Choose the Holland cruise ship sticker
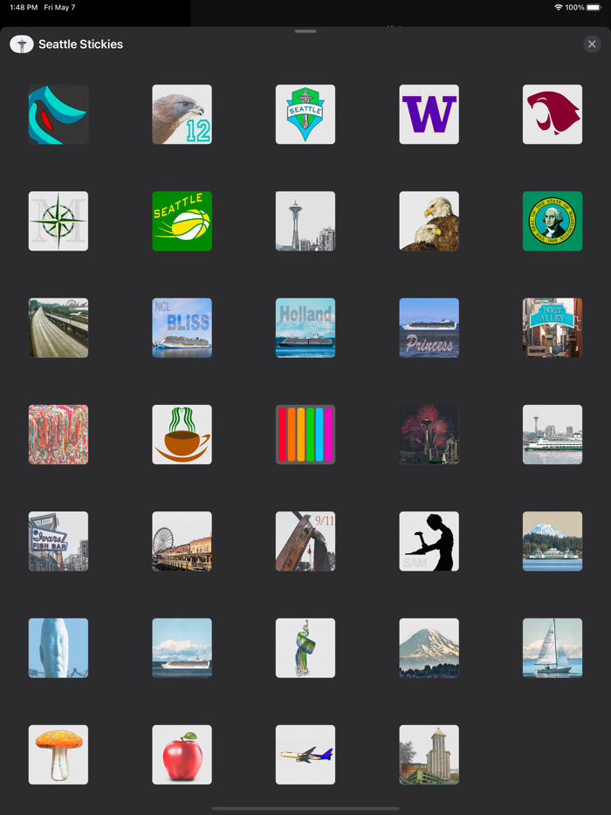The image size is (611, 815). pos(305,328)
